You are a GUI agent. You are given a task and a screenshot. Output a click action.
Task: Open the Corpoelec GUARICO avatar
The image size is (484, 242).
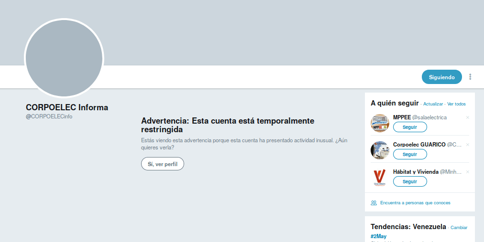(x=380, y=150)
